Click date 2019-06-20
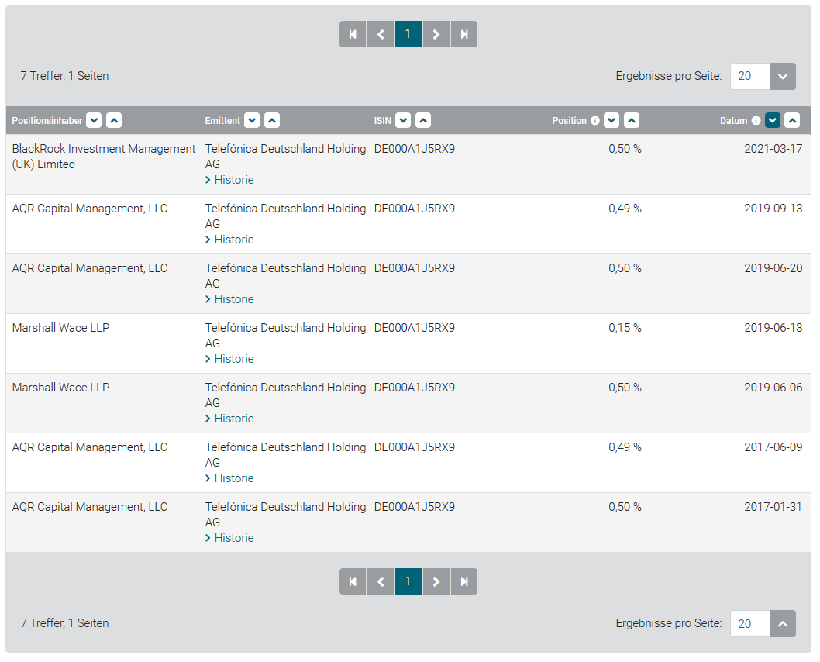820x662 pixels. click(x=773, y=268)
